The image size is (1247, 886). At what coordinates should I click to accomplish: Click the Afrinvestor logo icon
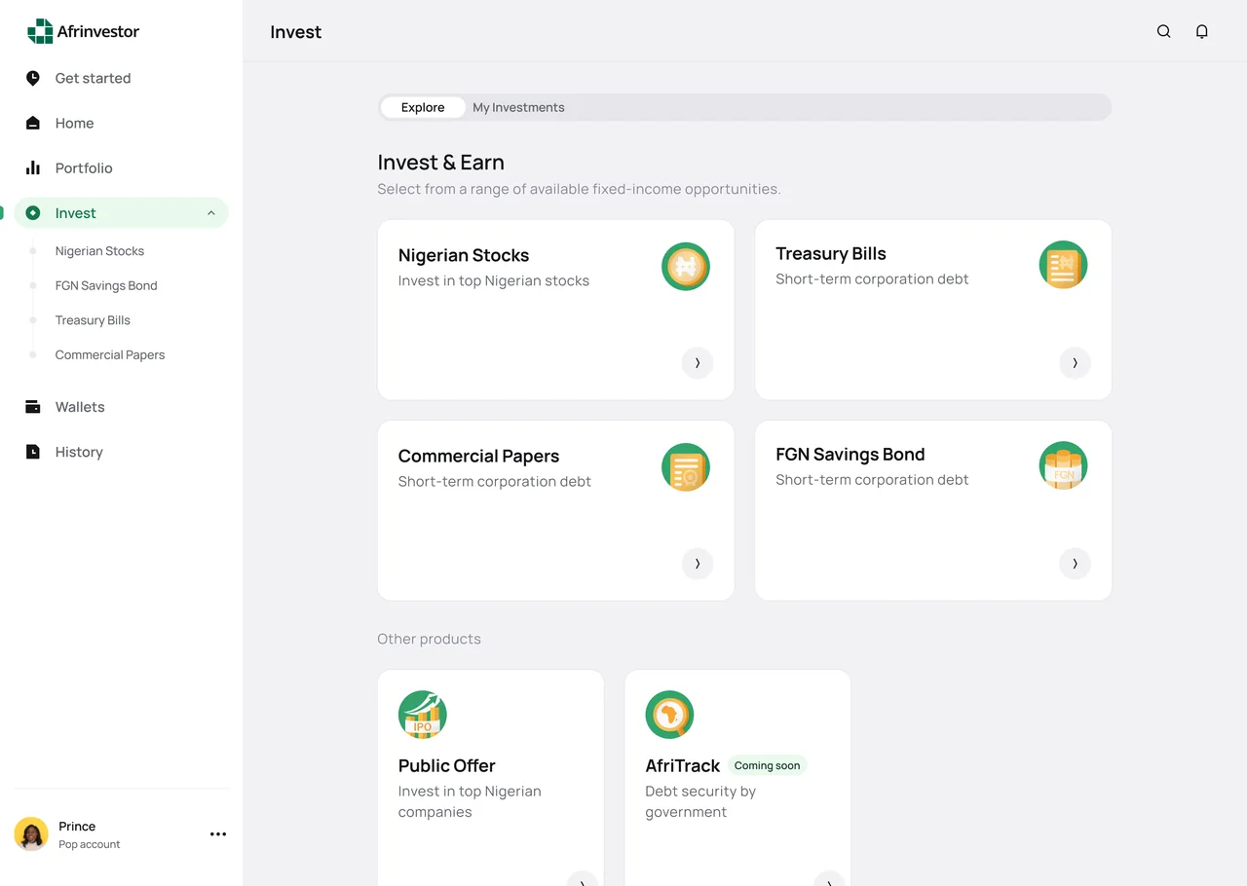click(40, 31)
